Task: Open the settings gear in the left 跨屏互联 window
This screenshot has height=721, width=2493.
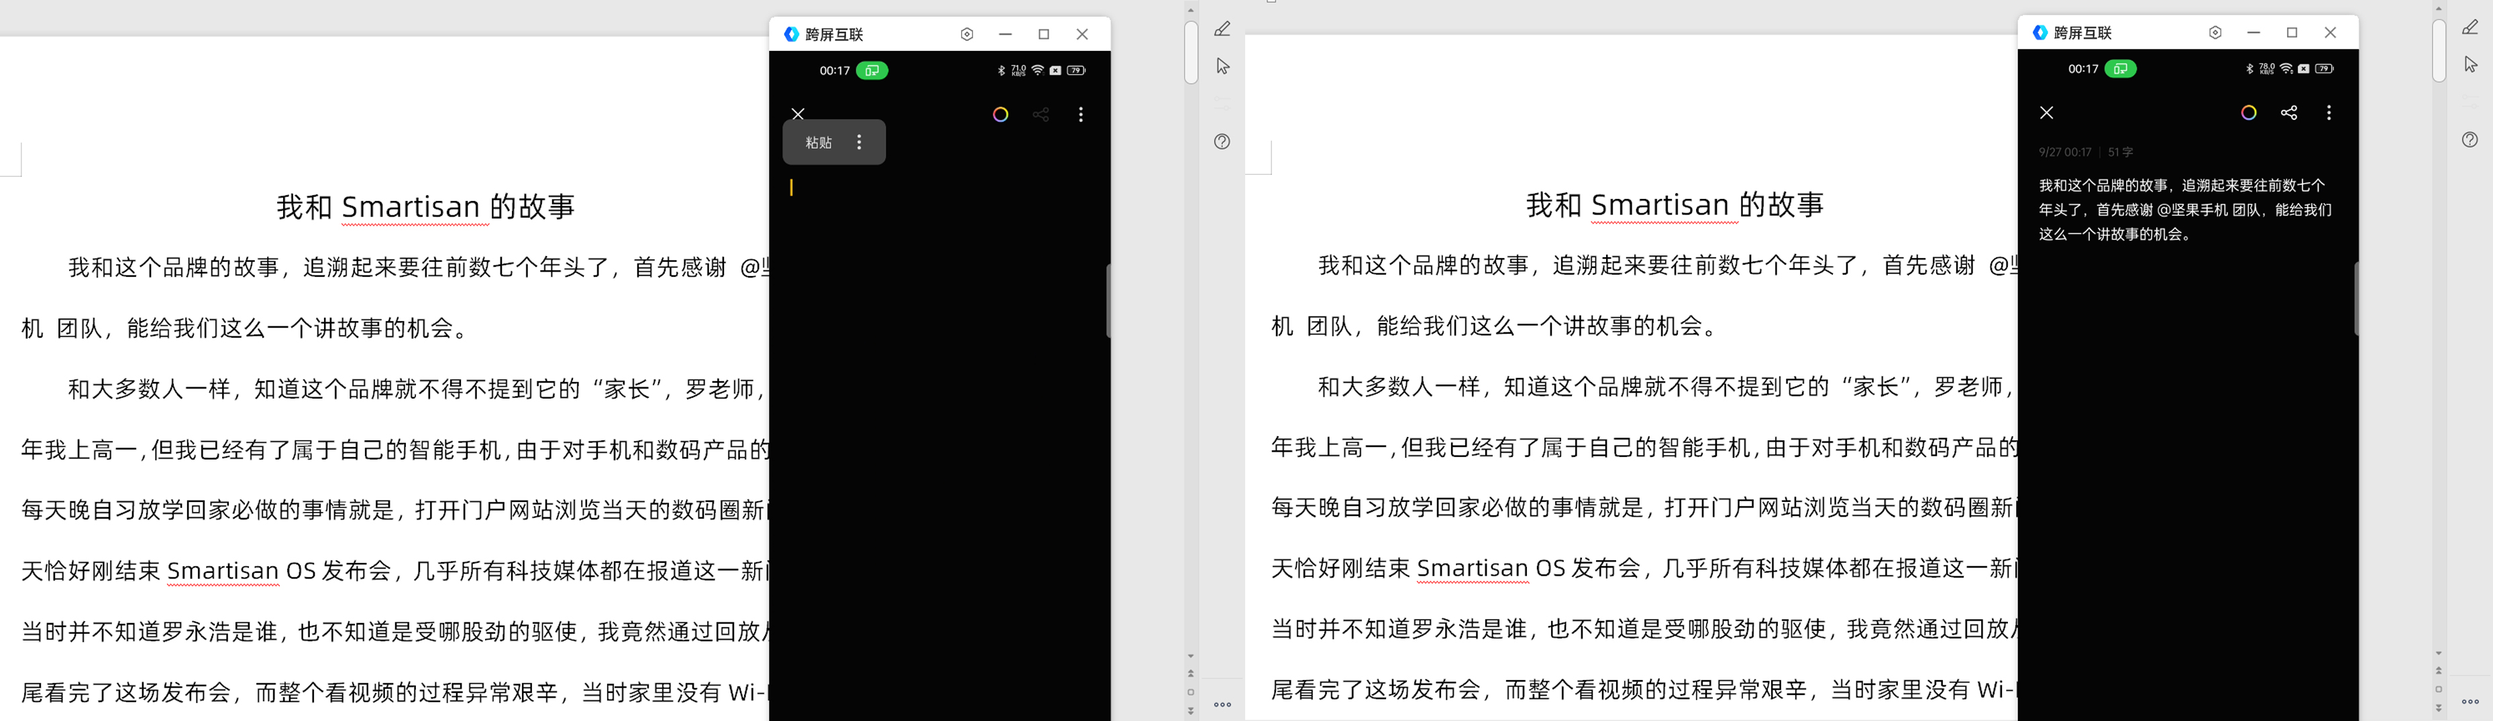Action: click(x=967, y=34)
